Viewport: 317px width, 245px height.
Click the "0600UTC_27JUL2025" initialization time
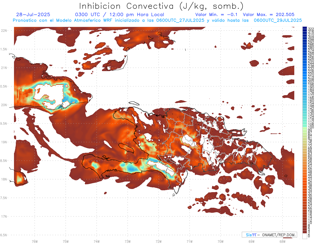click(x=180, y=20)
